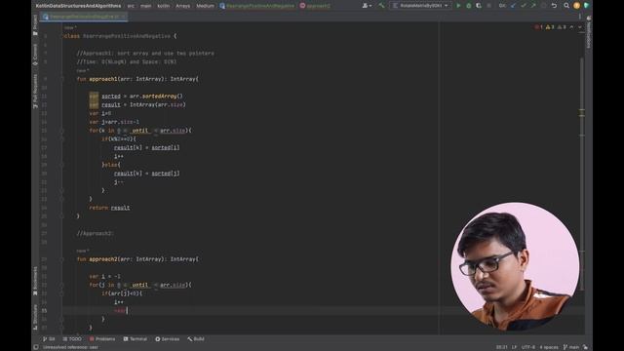
Task: Click the RearrangePositiveAndNegative class breadcrumb
Action: click(x=257, y=6)
